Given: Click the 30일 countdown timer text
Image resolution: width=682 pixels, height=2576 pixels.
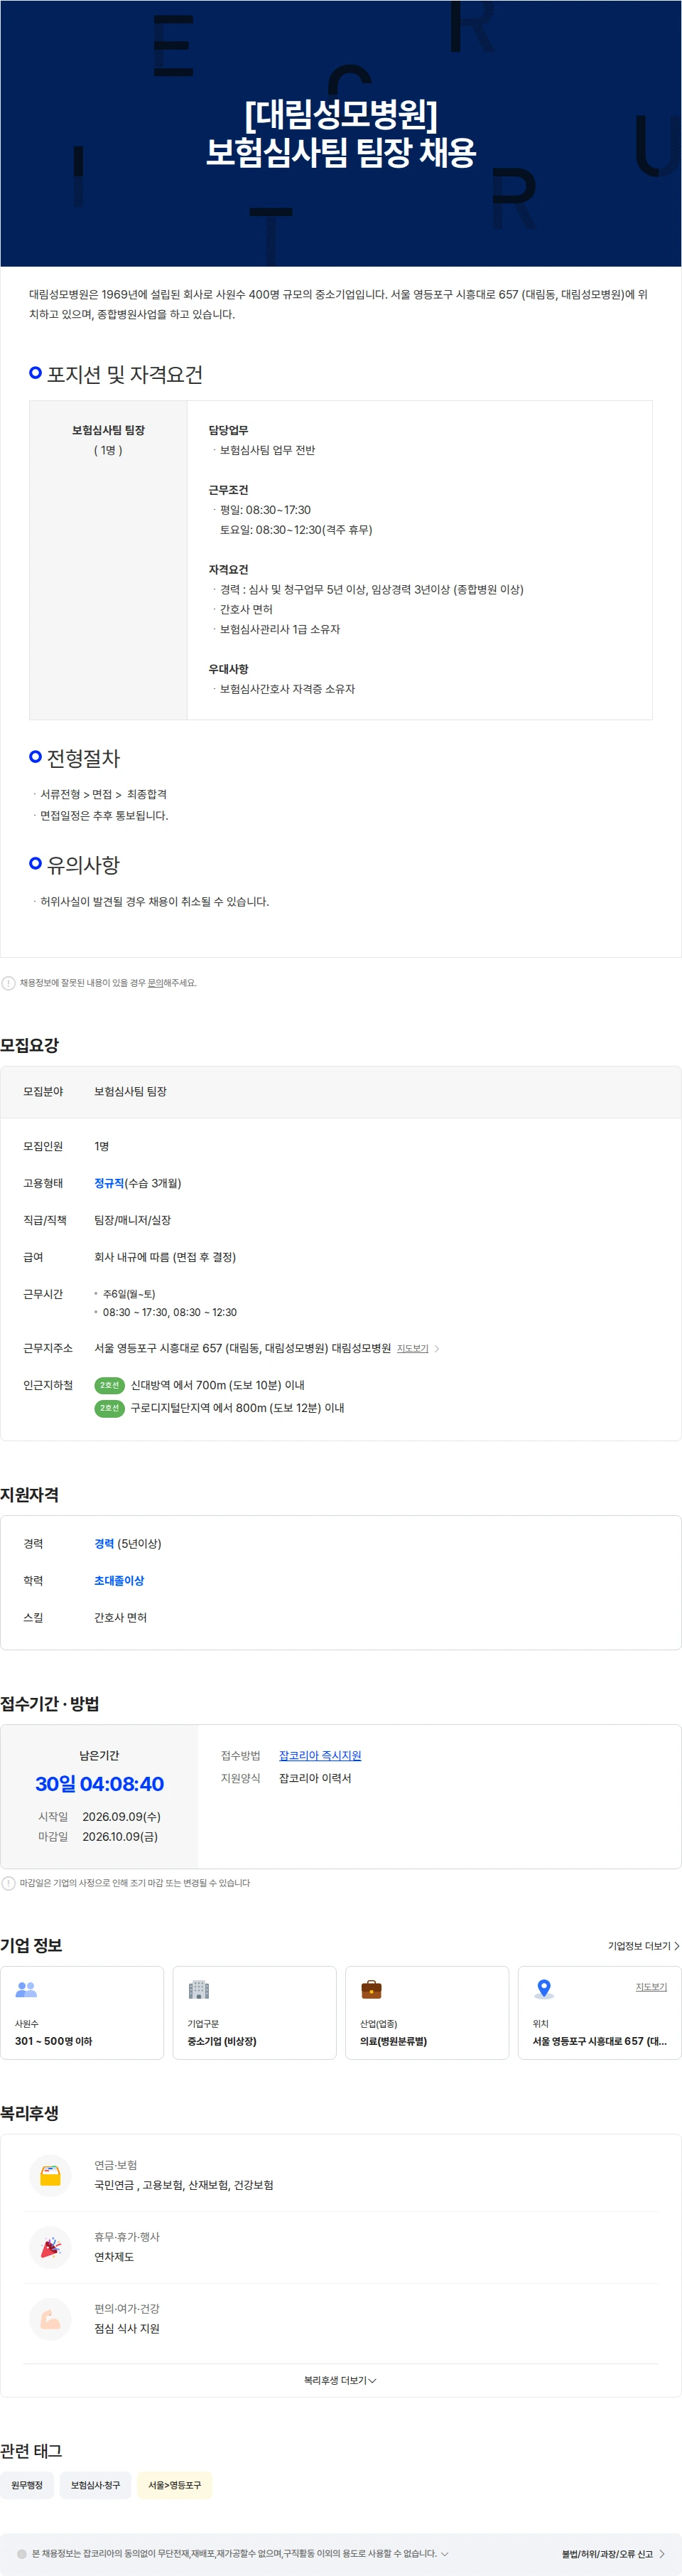Looking at the screenshot, I should (99, 1783).
